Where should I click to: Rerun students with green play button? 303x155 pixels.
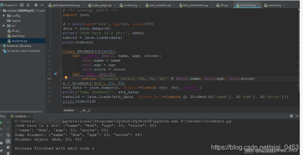1,123
